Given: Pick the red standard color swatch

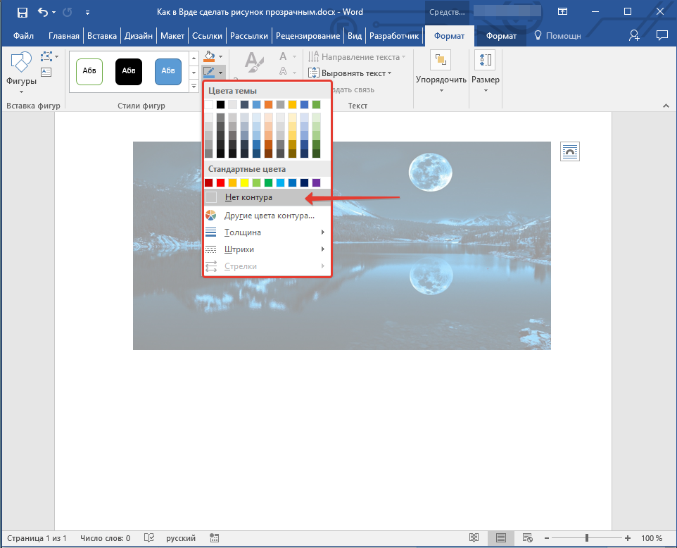Looking at the screenshot, I should click(x=220, y=182).
